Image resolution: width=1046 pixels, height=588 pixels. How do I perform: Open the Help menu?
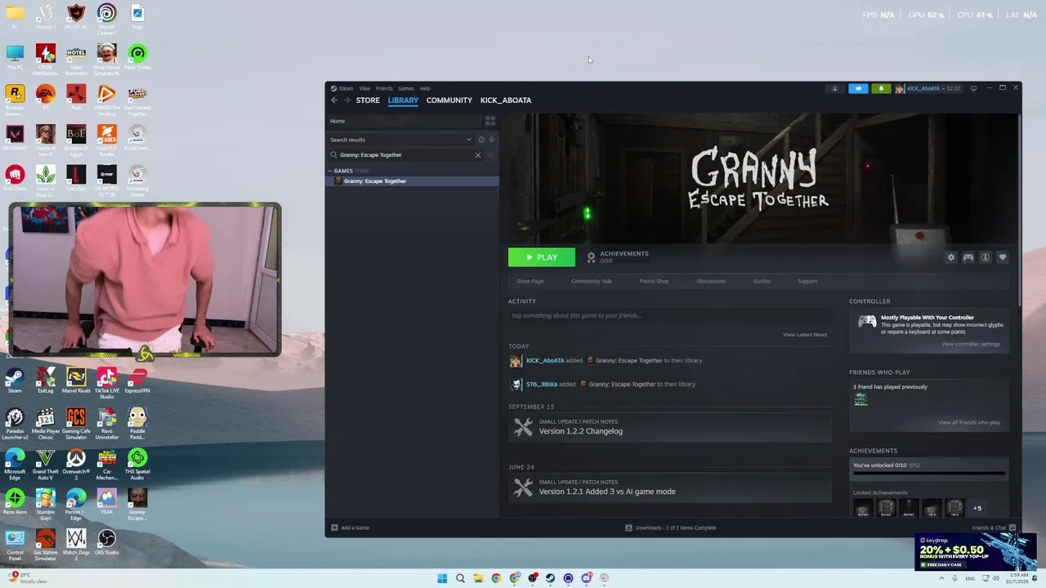click(425, 88)
